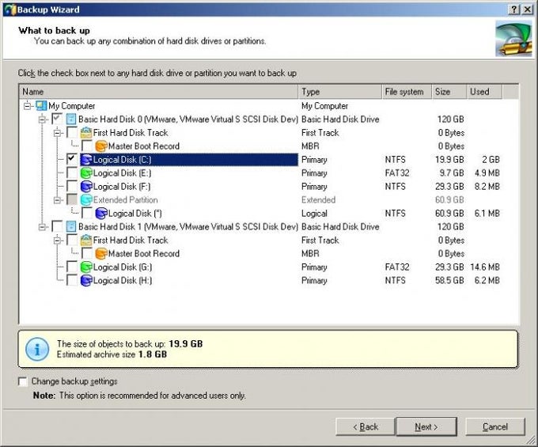
Task: Collapse the Basic Hard Disk 0 node
Action: [42, 119]
